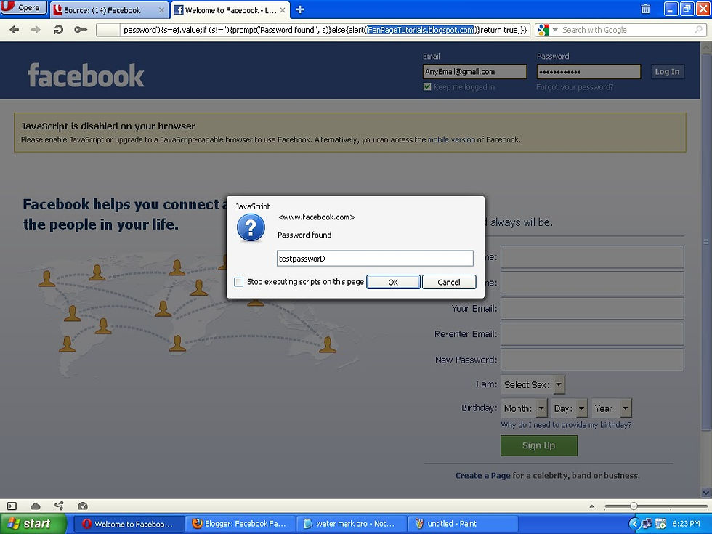The height and width of the screenshot is (534, 712).
Task: Go forward with the forward arrow
Action: 36,30
